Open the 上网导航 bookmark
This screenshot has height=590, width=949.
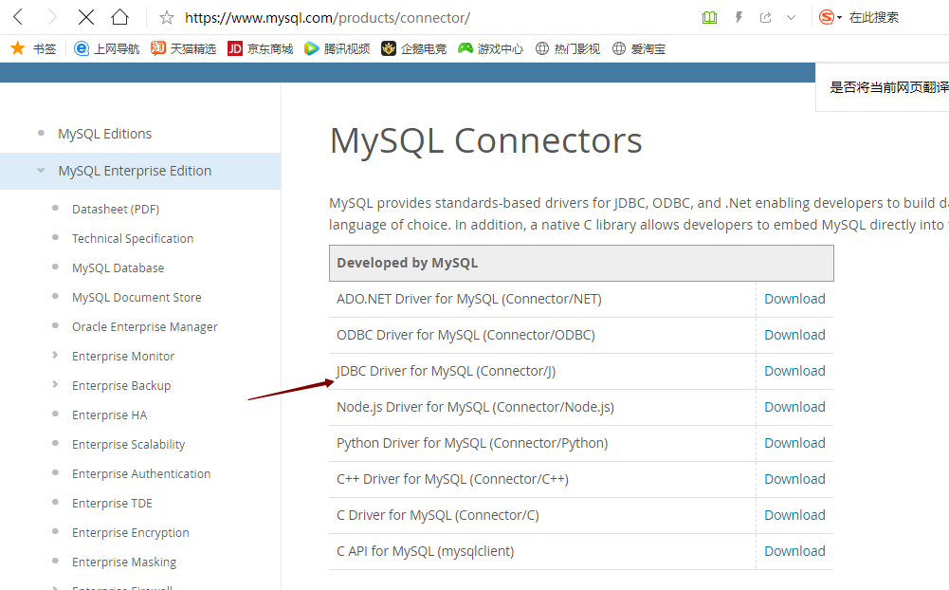click(x=106, y=48)
